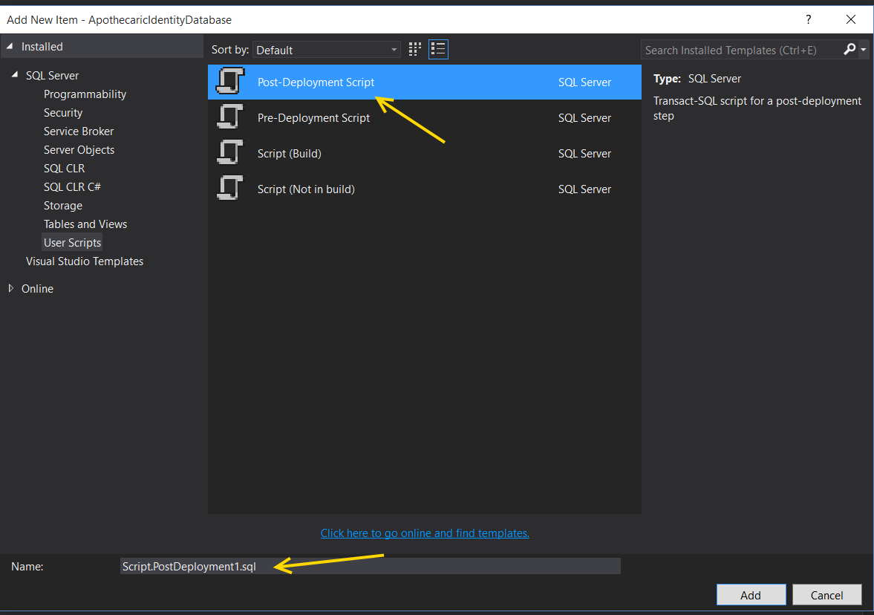Collapse the Installed section
This screenshot has height=615, width=874.
point(10,47)
